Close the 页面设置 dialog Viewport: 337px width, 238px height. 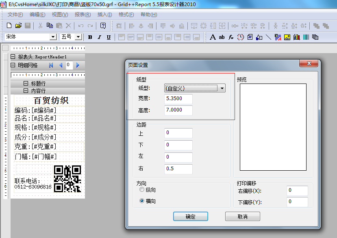click(x=309, y=63)
